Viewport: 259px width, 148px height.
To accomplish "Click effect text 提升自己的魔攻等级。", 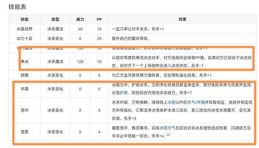I will [131, 39].
